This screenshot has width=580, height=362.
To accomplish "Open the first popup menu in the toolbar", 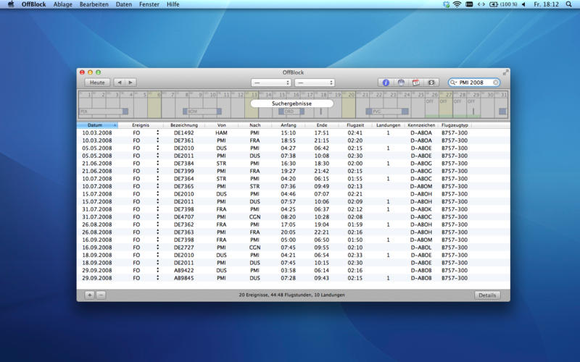I will click(270, 83).
